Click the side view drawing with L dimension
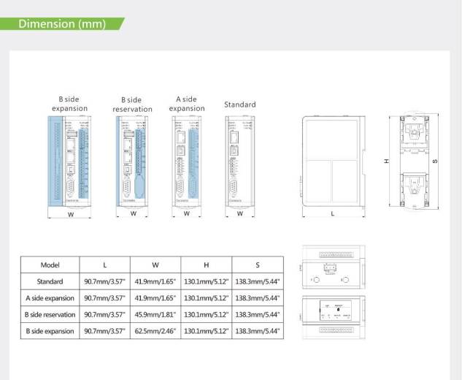The image size is (462, 380). pyautogui.click(x=332, y=160)
